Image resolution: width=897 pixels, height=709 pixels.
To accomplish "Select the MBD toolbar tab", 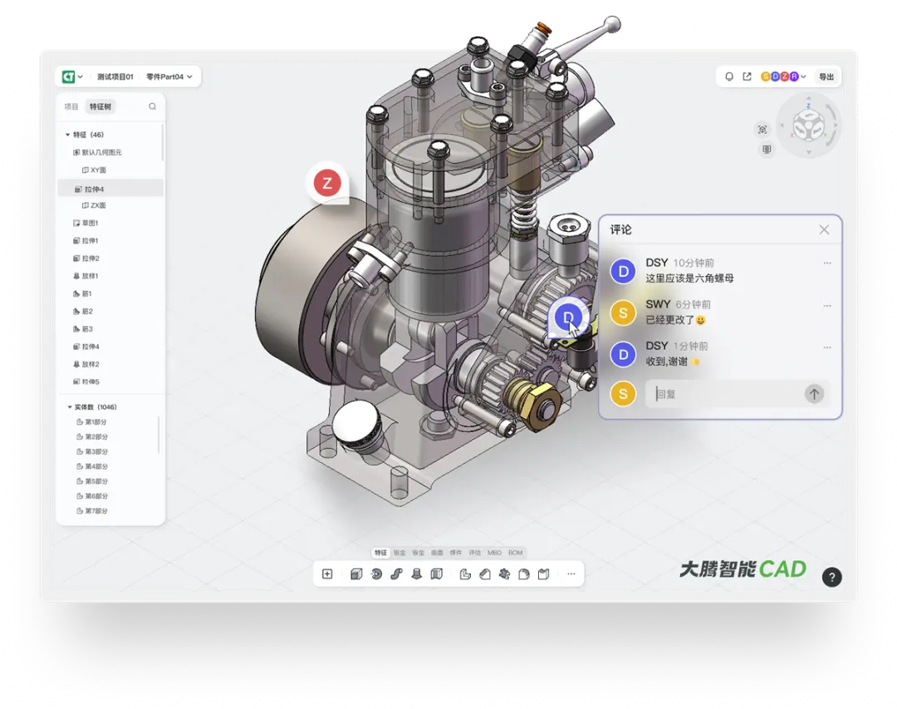I will pyautogui.click(x=494, y=553).
